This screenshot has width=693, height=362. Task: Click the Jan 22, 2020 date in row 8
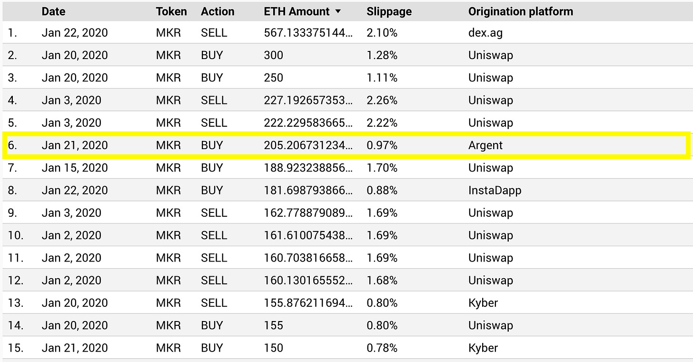tap(75, 190)
